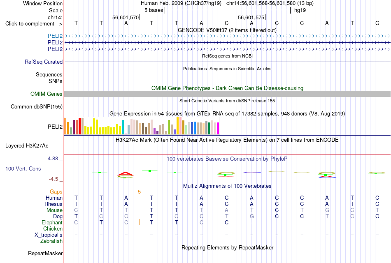This screenshot has width=391, height=263.
Task: Open the Layered H3K27Ac track label
Action: click(x=27, y=146)
